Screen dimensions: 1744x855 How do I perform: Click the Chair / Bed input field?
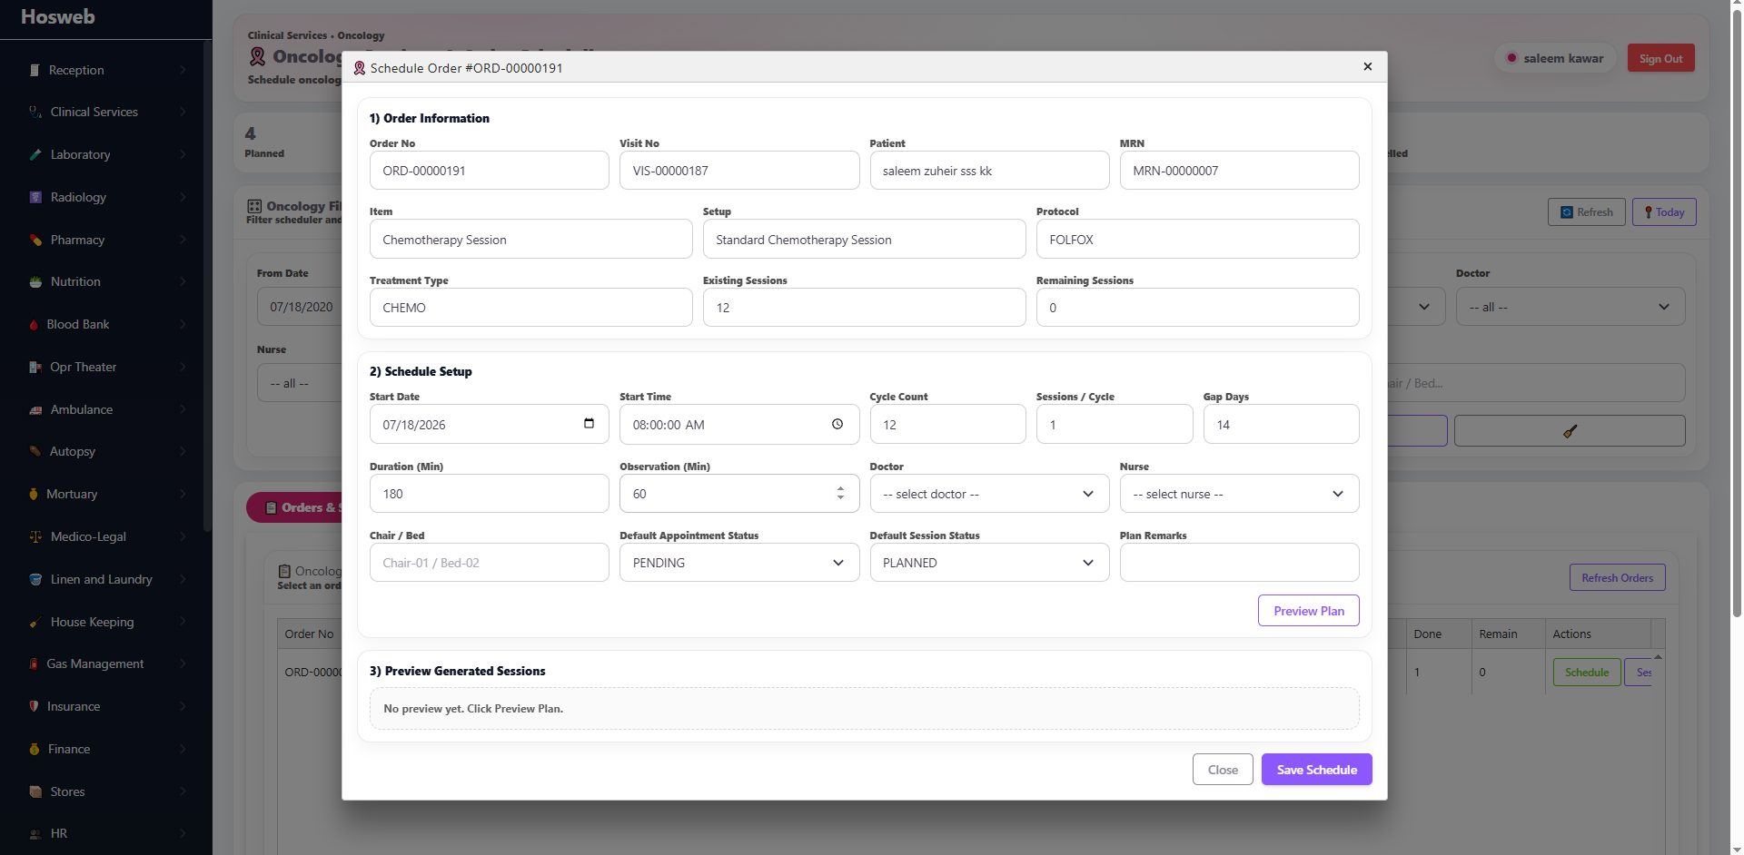click(489, 563)
